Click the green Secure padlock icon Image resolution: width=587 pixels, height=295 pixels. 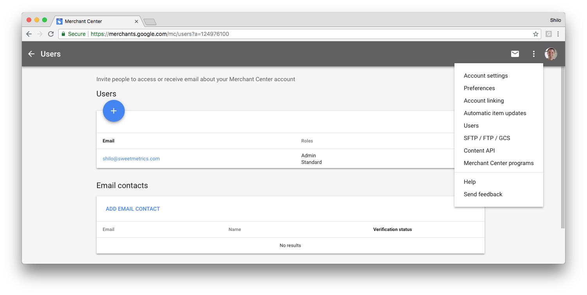[x=63, y=34]
